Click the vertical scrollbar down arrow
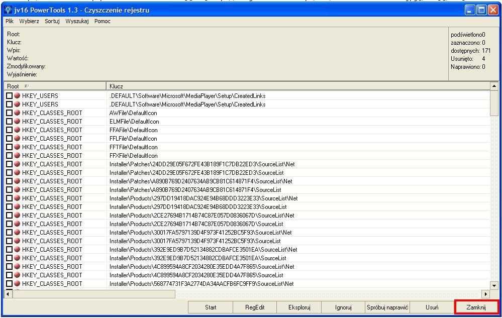The height and width of the screenshot is (318, 502). [494, 286]
